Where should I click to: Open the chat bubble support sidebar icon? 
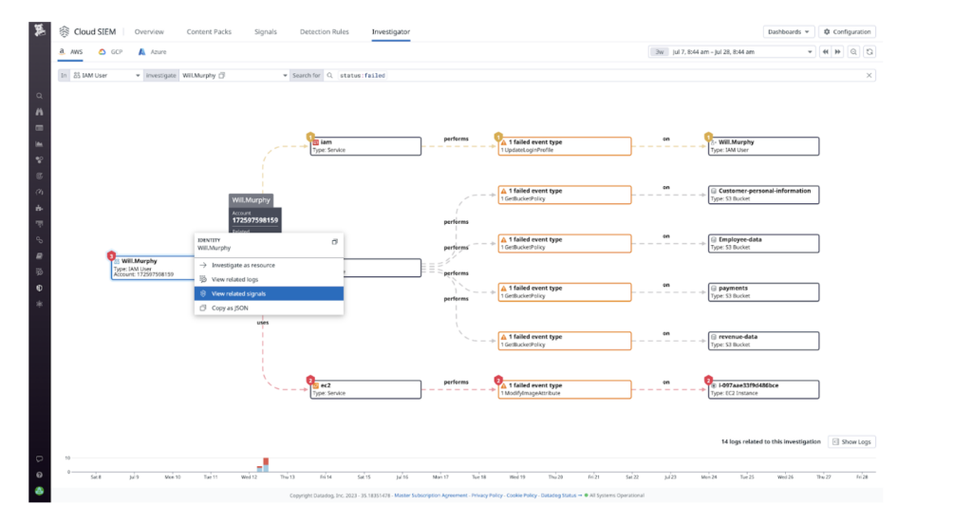click(40, 459)
